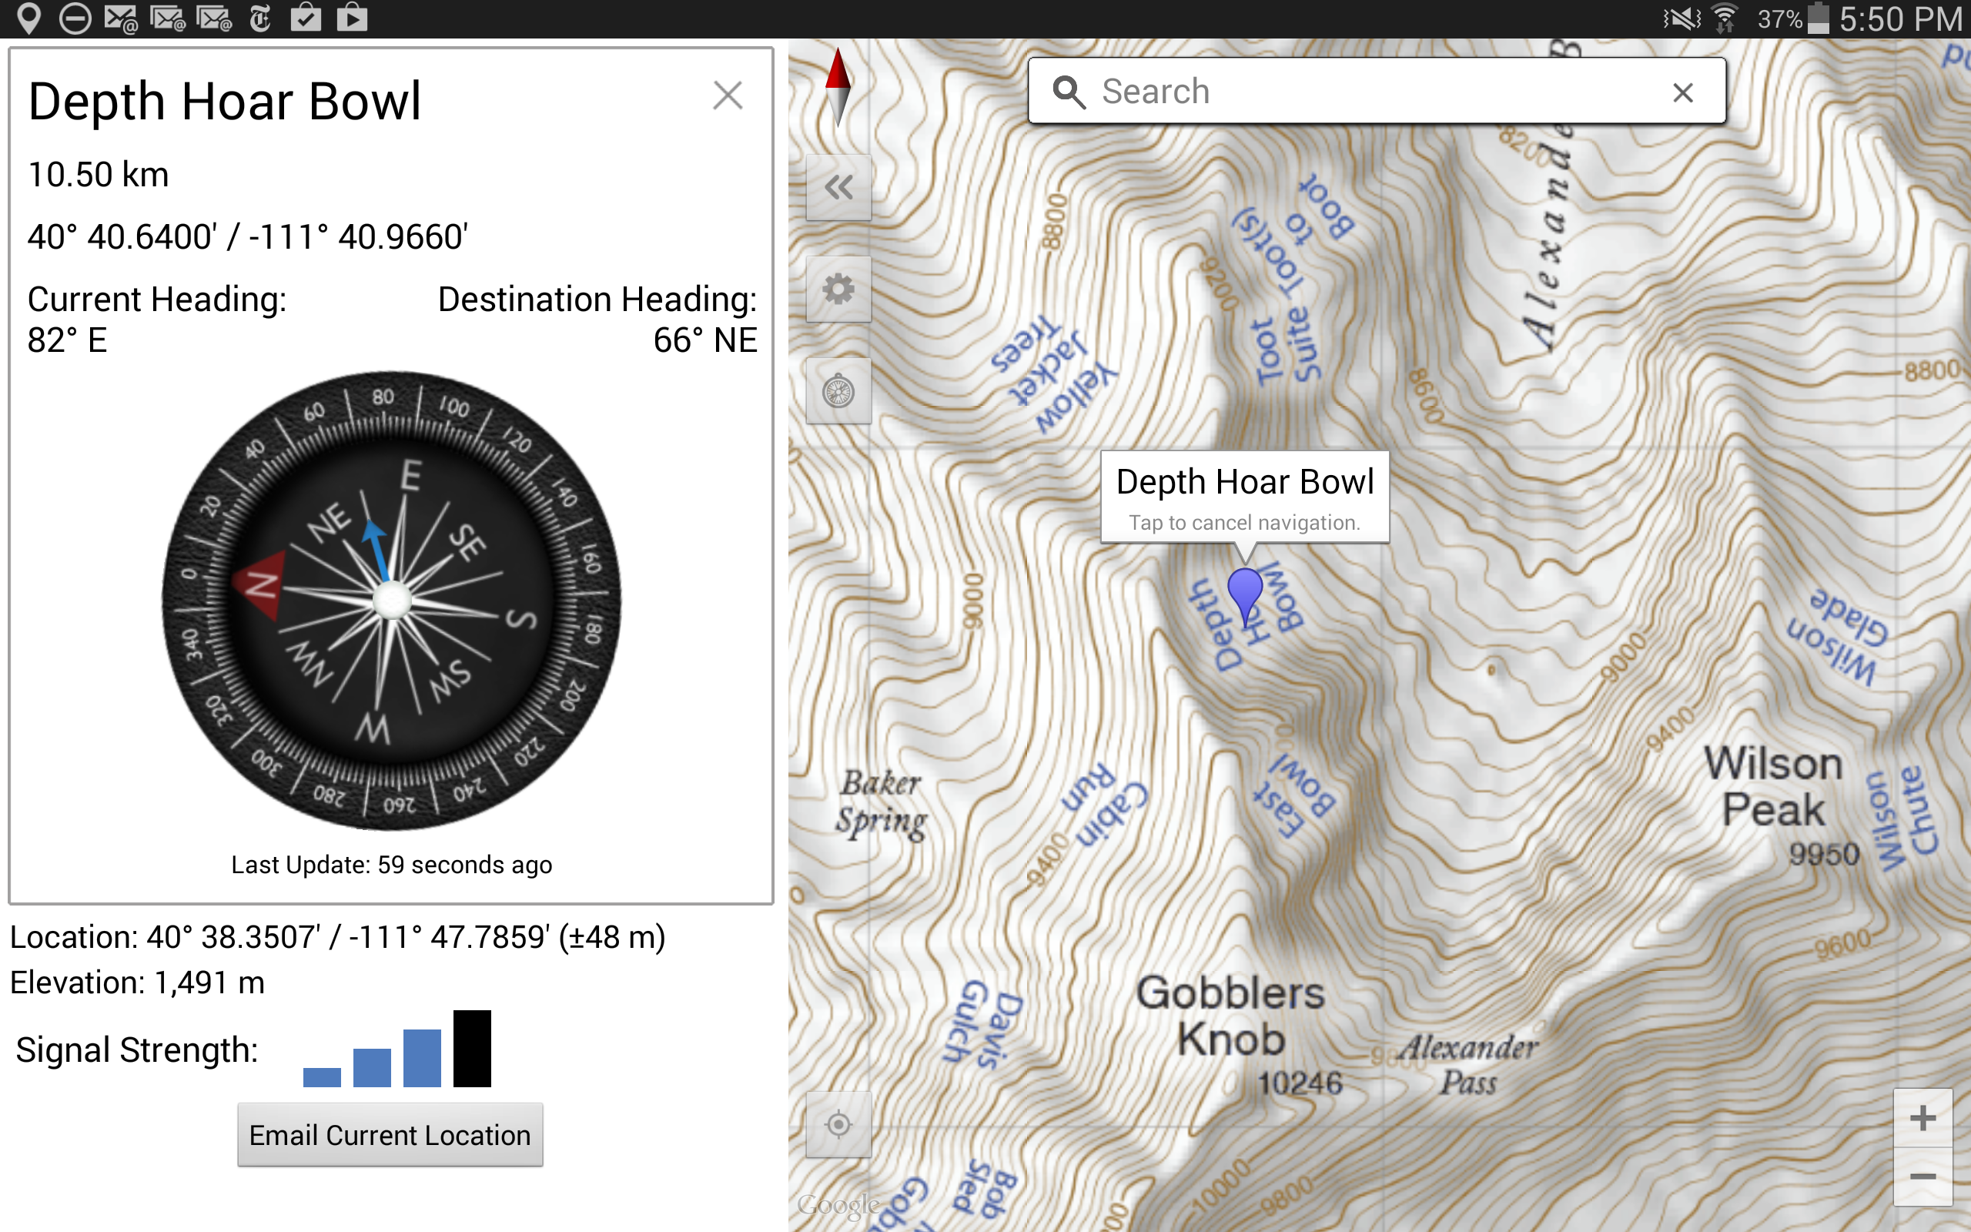This screenshot has width=1971, height=1232.
Task: Collapse the side panel with double chevron
Action: click(838, 187)
